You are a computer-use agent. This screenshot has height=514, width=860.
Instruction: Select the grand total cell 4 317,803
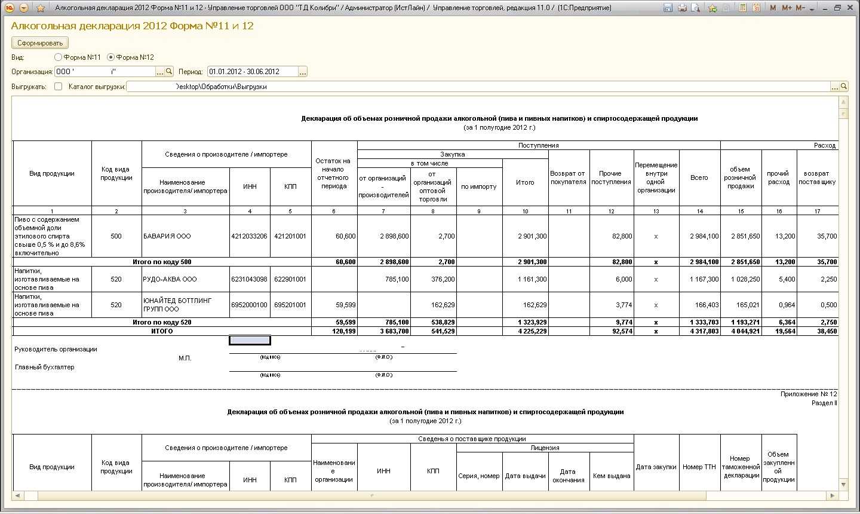tap(700, 331)
